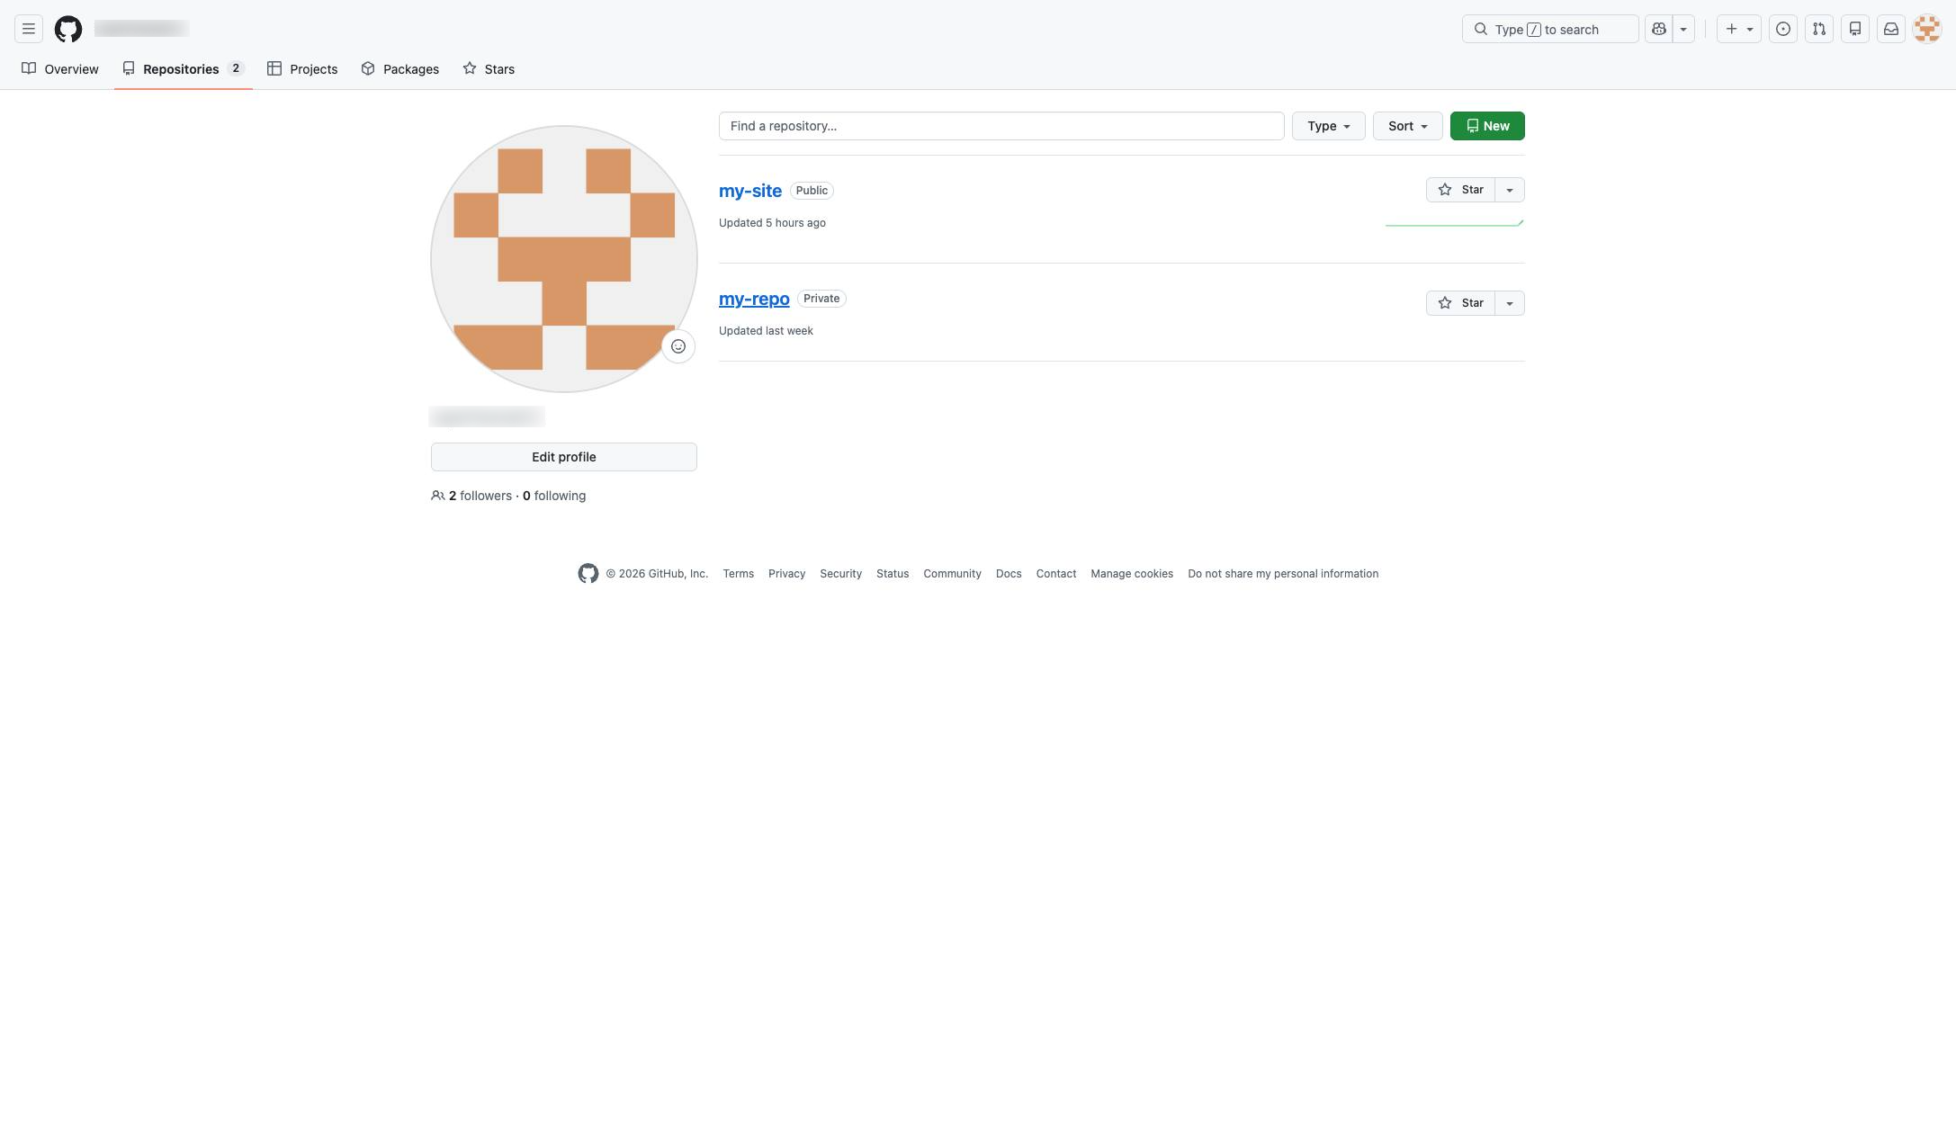Open user avatar menu

(x=1927, y=29)
